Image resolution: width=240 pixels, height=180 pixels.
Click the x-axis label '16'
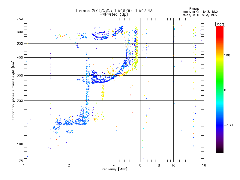(204, 165)
